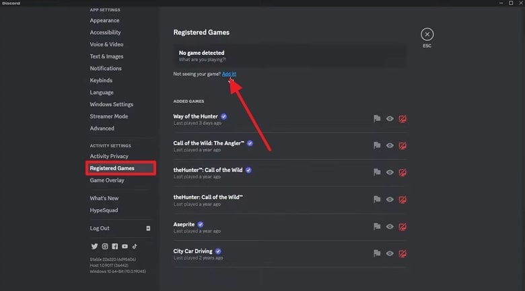Open Appearance settings
This screenshot has width=525, height=291.
coord(104,20)
